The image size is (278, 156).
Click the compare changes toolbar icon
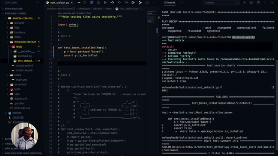(99, 3)
